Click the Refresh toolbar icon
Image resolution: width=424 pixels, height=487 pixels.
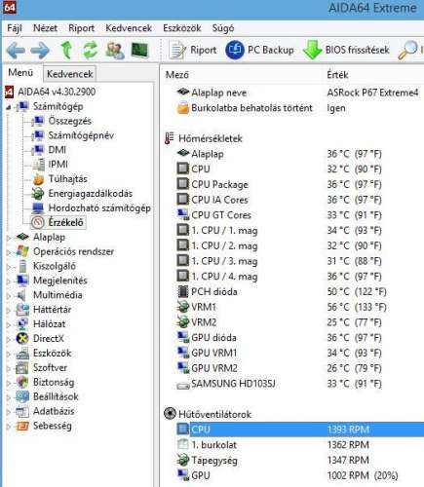90,50
